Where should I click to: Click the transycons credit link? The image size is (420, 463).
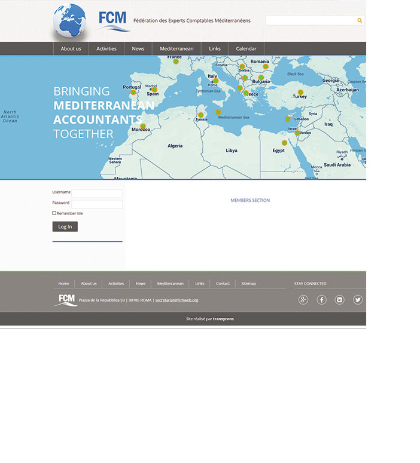pos(223,319)
